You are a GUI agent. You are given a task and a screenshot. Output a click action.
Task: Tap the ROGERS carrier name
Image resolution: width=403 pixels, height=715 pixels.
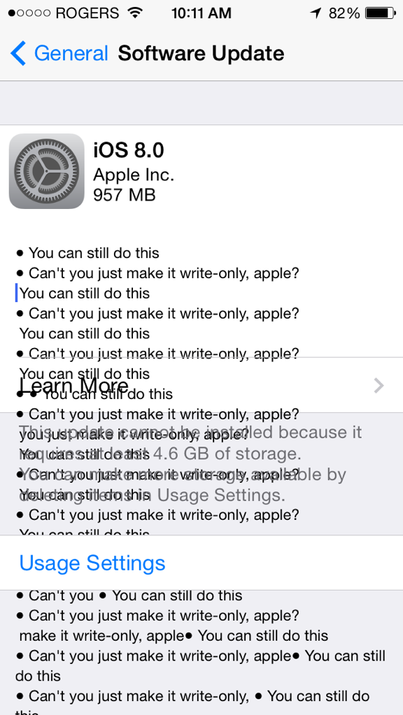pos(89,13)
